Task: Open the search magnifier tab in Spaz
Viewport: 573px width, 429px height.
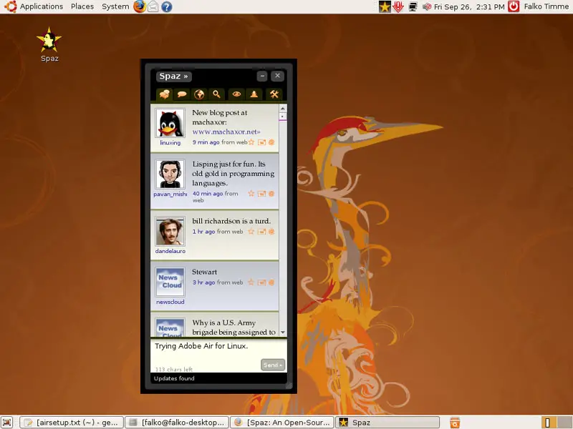Action: coord(217,94)
